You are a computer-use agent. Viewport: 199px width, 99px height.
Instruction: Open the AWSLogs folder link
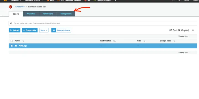click(23, 46)
